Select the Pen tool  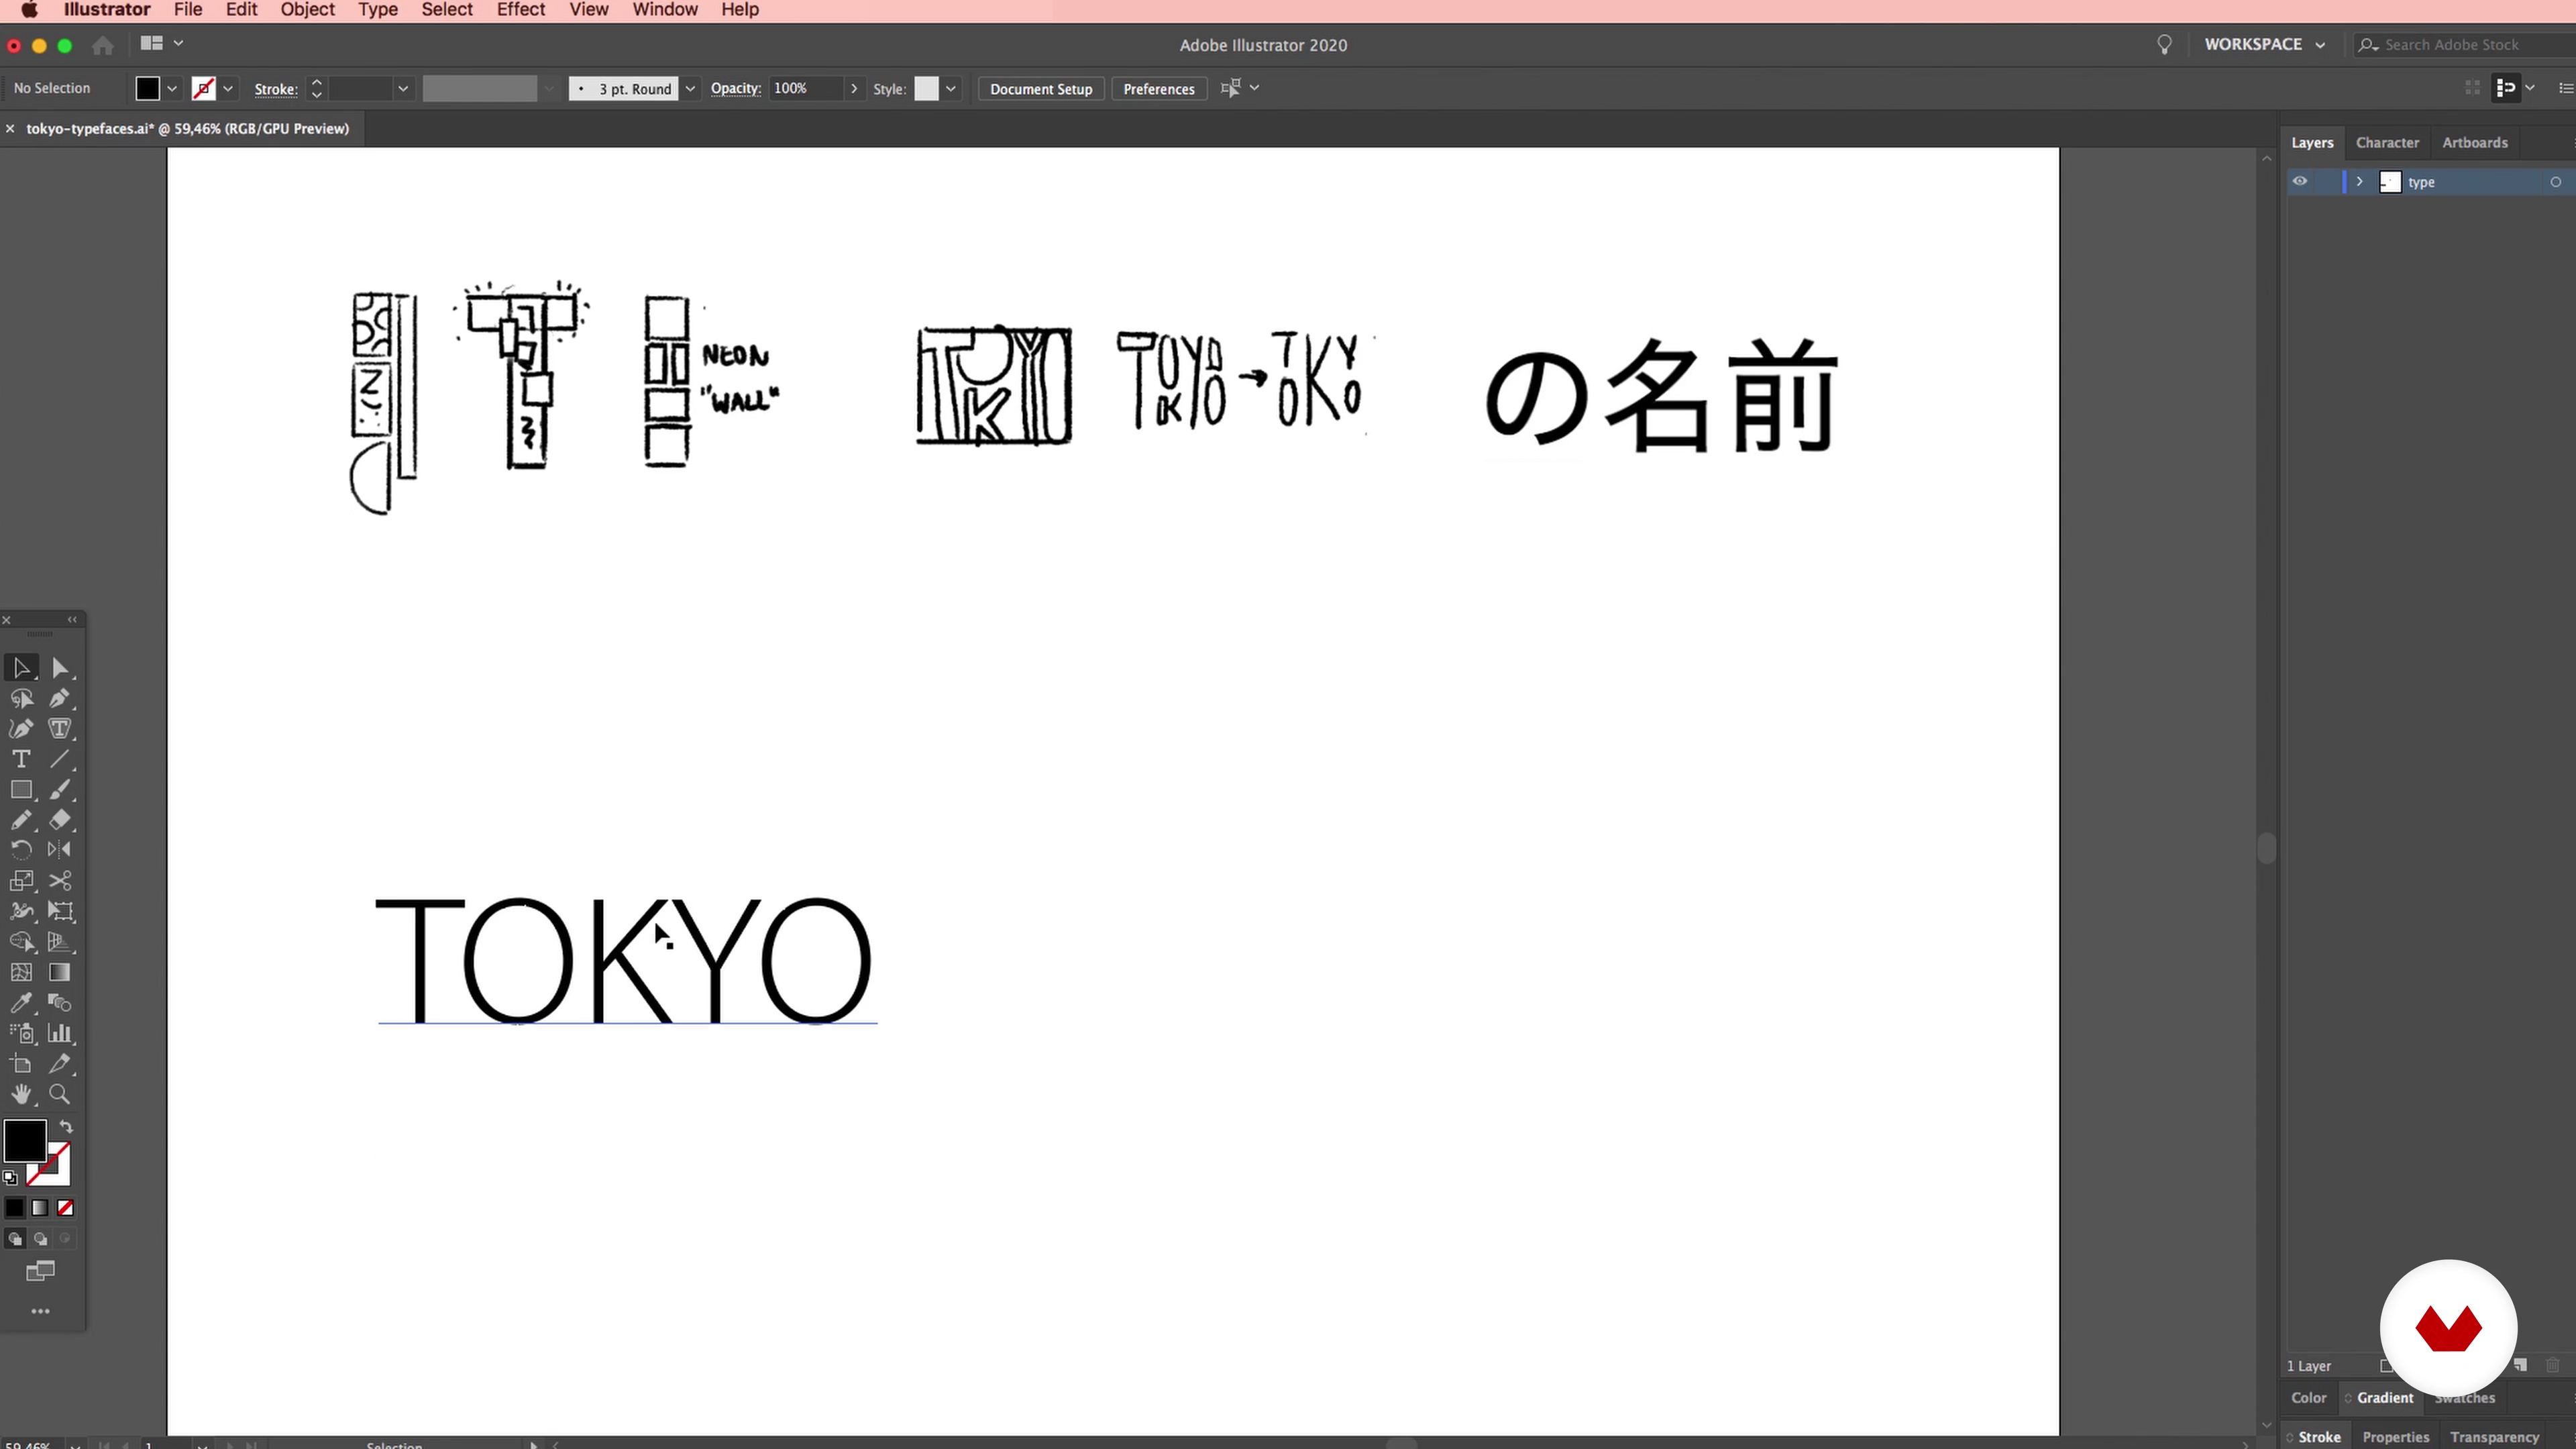[59, 699]
